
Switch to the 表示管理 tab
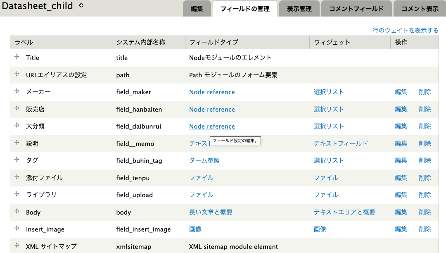point(299,9)
